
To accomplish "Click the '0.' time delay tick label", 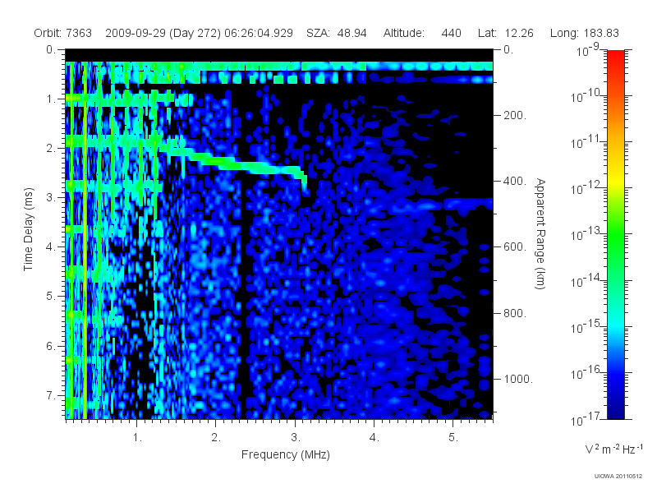I will click(x=51, y=50).
